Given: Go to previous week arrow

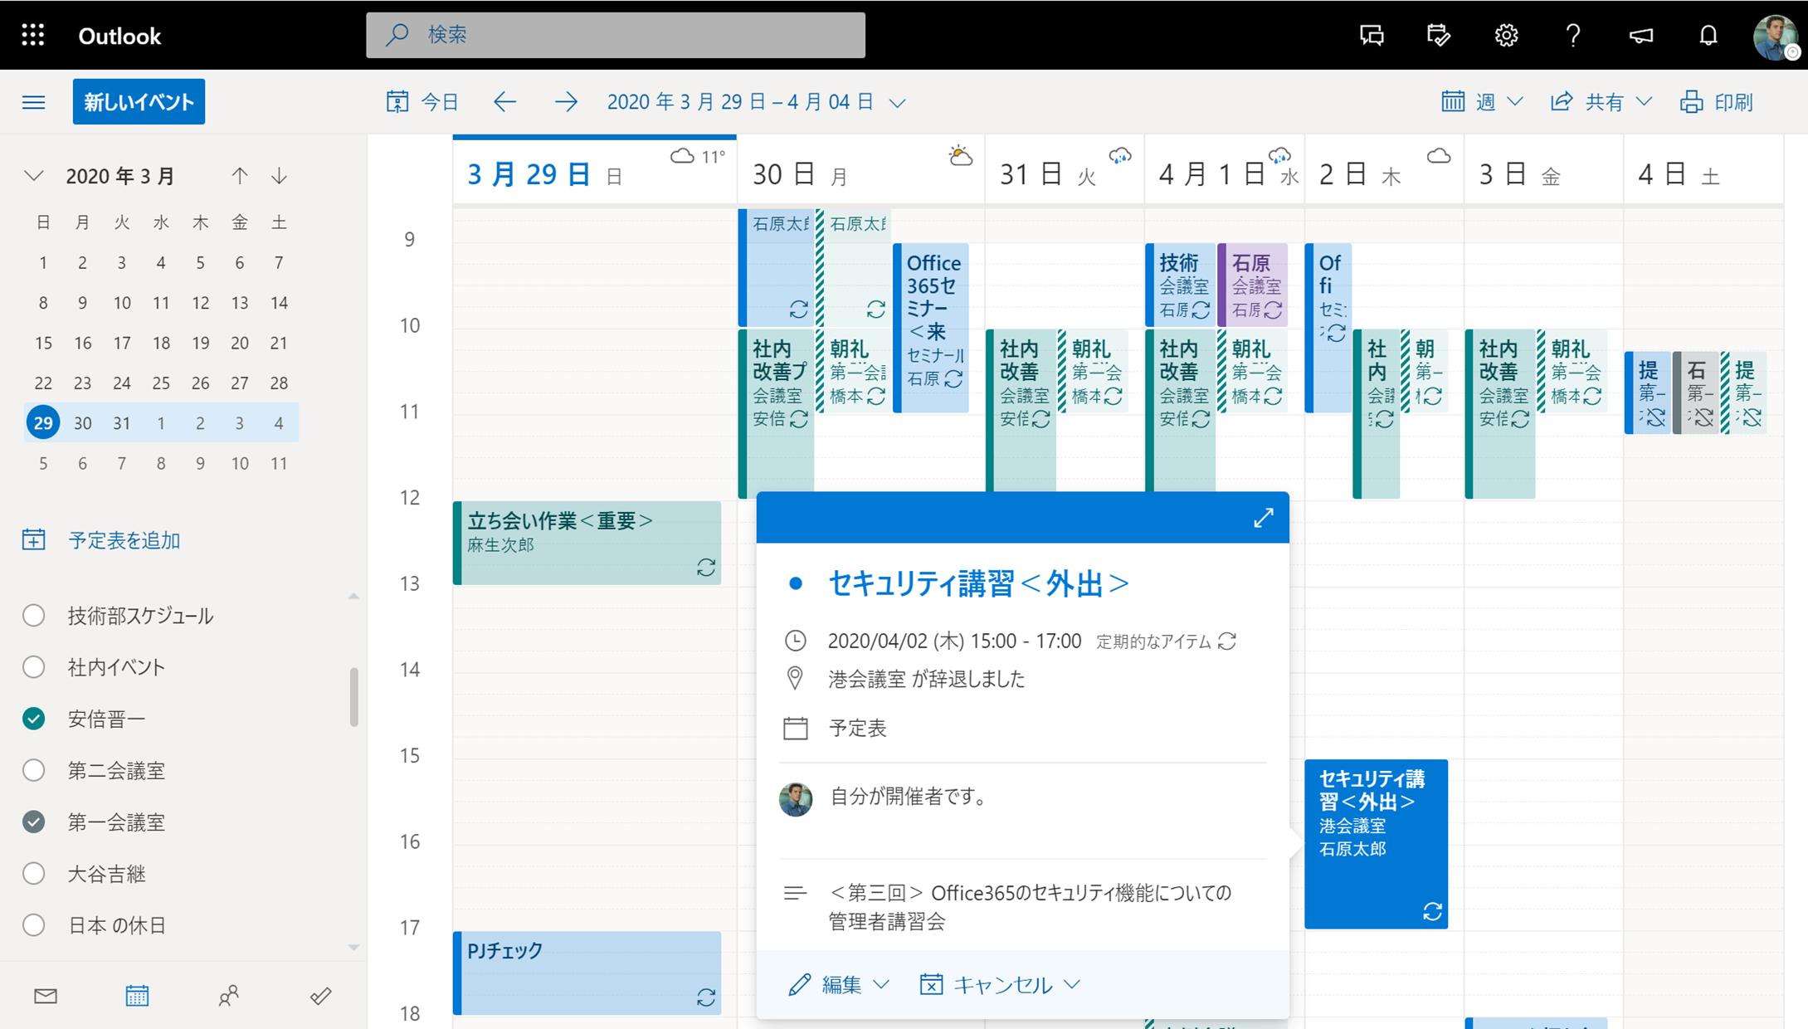Looking at the screenshot, I should (504, 102).
